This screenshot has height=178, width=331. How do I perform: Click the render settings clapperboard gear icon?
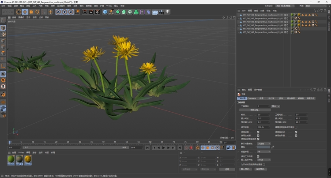(x=97, y=12)
